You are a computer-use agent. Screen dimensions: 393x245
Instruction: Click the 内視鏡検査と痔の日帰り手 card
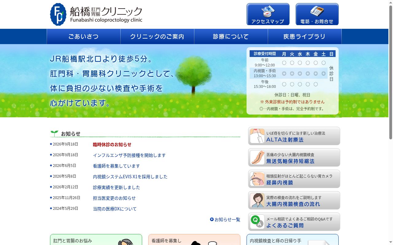pyautogui.click(x=293, y=239)
